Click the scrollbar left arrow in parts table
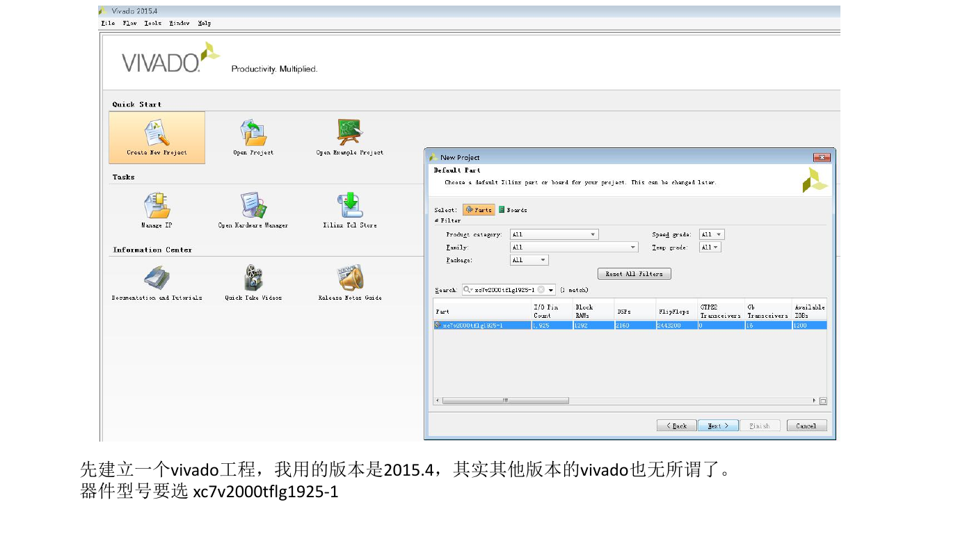Image resolution: width=974 pixels, height=548 pixels. pos(438,401)
